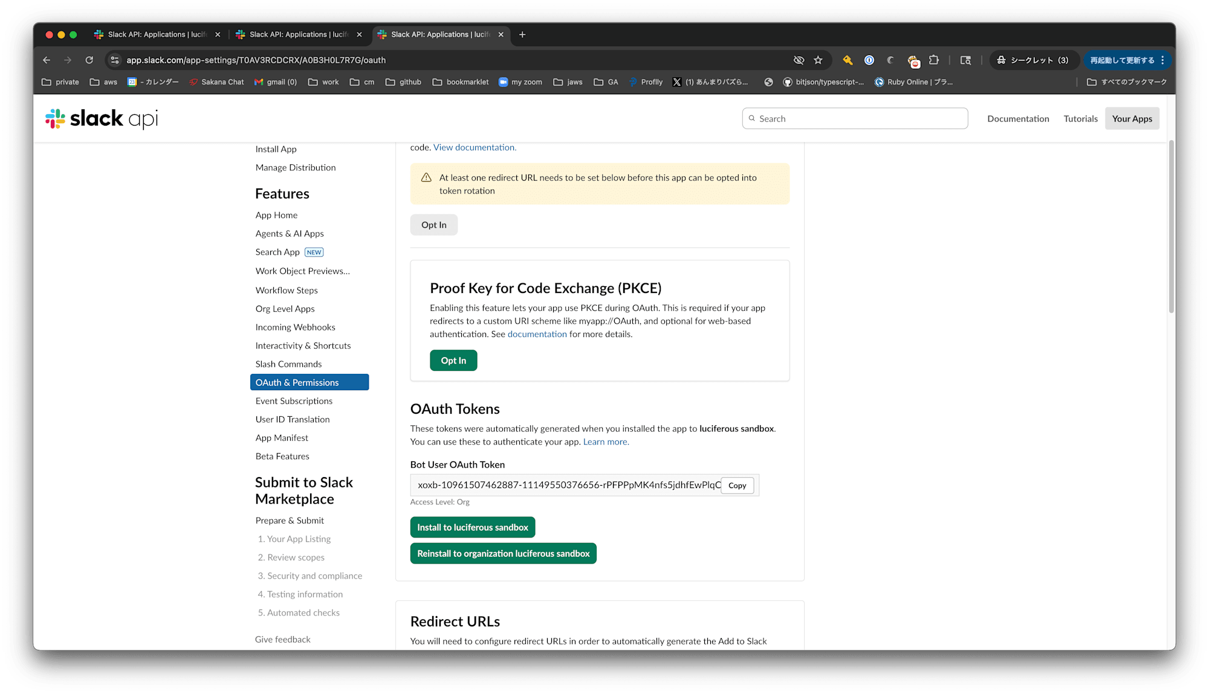Expand the cm bookmarks folder

click(362, 82)
